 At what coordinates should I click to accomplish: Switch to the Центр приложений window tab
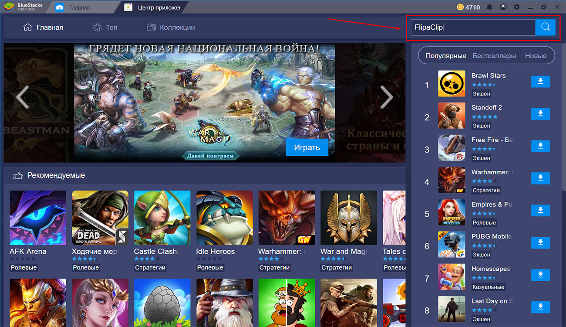click(x=153, y=7)
